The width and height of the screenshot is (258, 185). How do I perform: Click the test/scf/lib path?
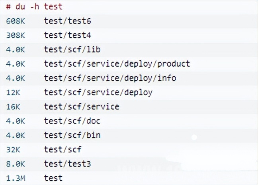[x=72, y=50]
